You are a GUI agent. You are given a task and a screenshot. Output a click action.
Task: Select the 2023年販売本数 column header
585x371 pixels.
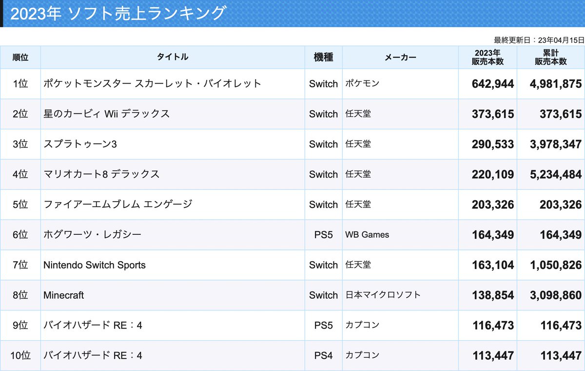[487, 57]
